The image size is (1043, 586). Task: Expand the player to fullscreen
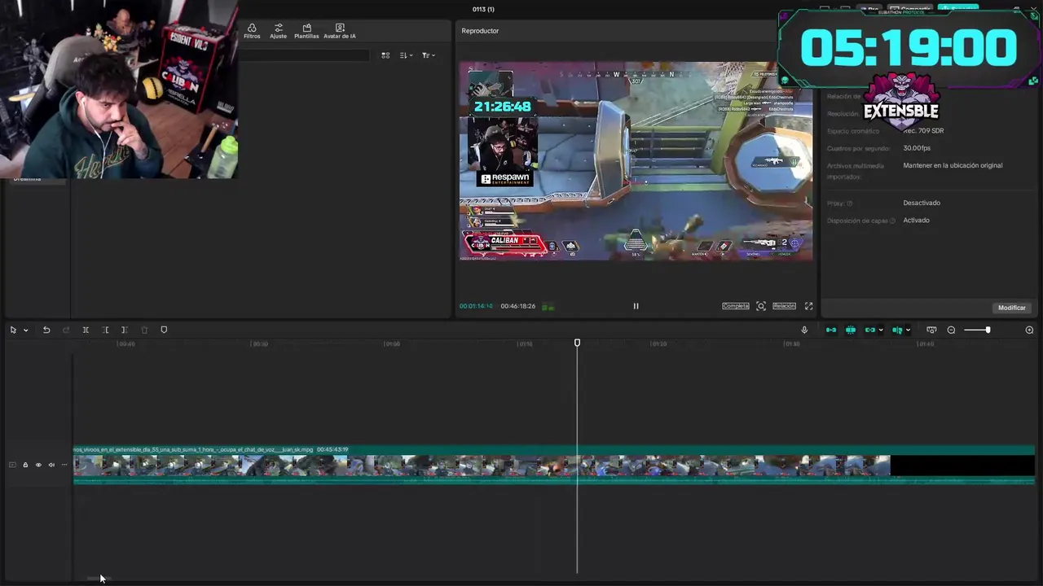click(808, 306)
